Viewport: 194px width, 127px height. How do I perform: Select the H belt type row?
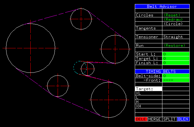[x=148, y=102]
